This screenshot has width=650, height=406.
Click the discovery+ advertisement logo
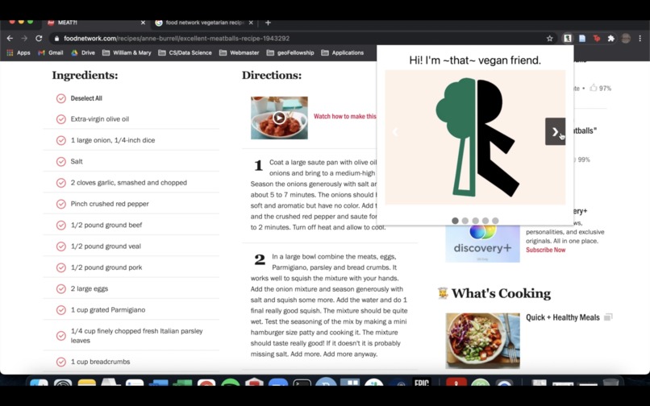pyautogui.click(x=482, y=244)
